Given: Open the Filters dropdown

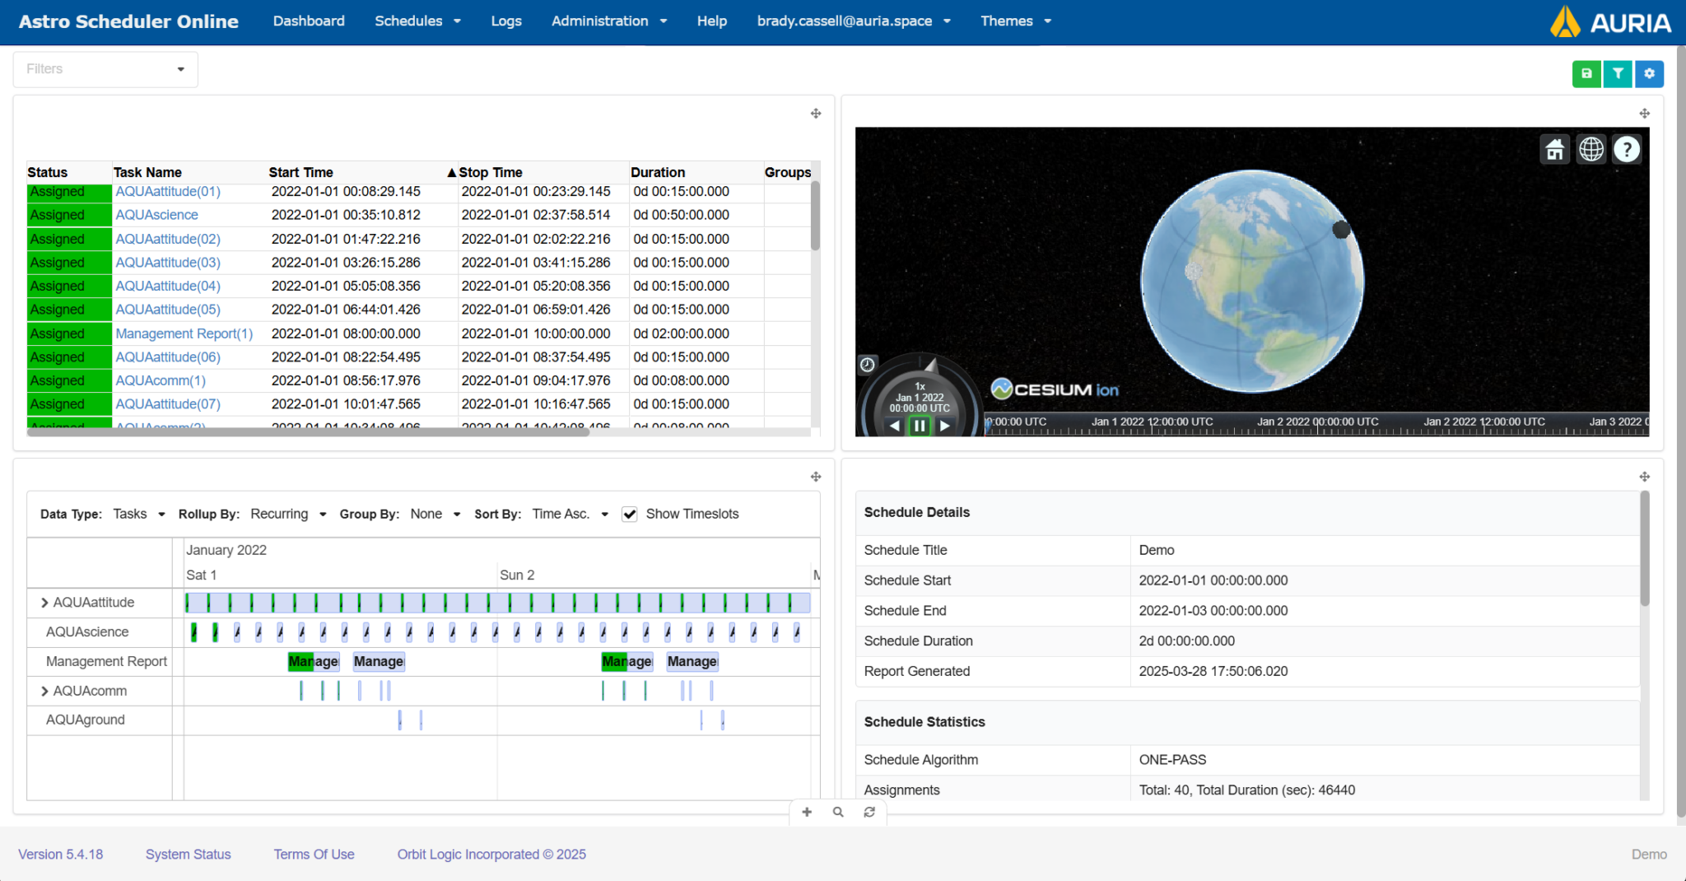Looking at the screenshot, I should coord(105,69).
